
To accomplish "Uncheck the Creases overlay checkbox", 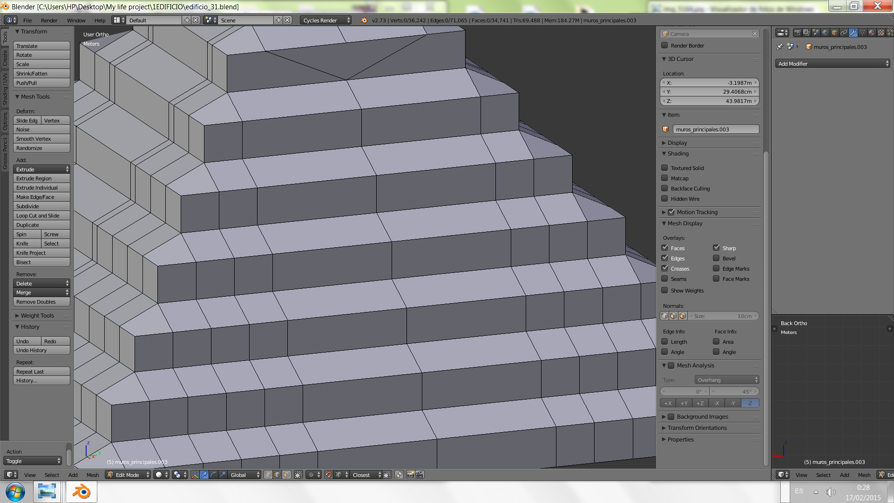I will [x=665, y=269].
